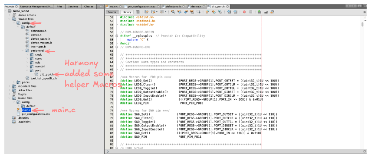The width and height of the screenshot is (371, 158).
Task: Collapse the peripheral folder
Action: click(23, 51)
